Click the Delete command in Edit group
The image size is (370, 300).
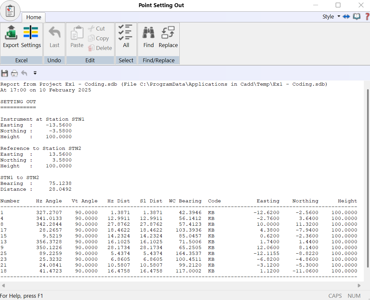(x=100, y=48)
